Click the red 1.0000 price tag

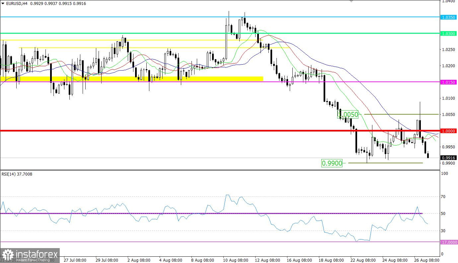coord(449,131)
